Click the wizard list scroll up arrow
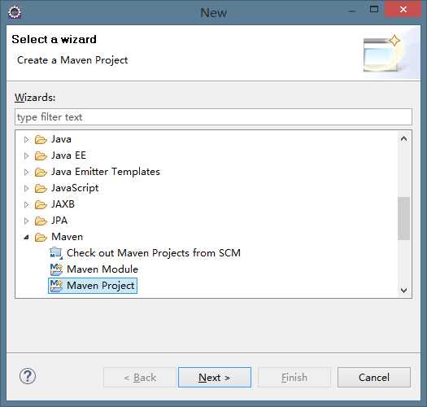Image resolution: width=427 pixels, height=407 pixels. coord(404,138)
